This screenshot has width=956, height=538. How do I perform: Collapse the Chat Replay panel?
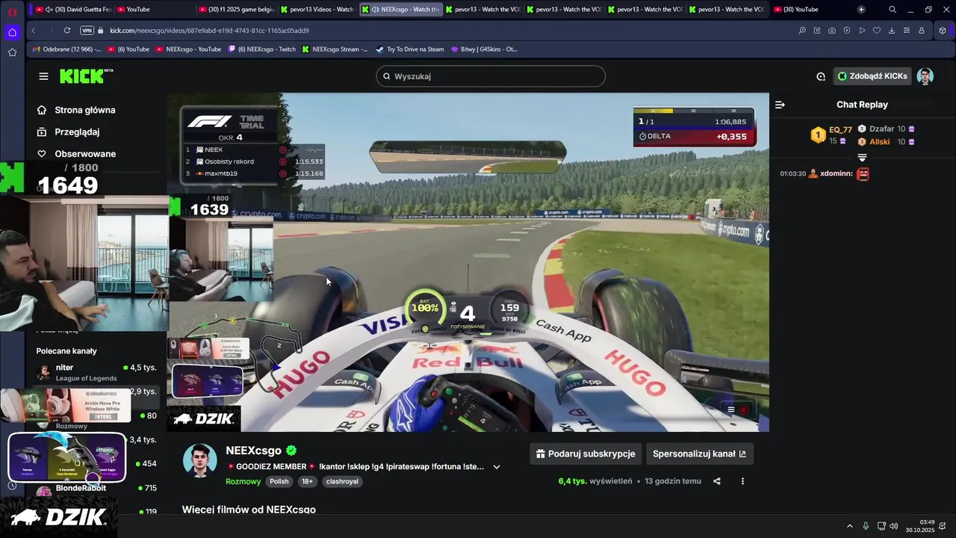click(x=780, y=105)
